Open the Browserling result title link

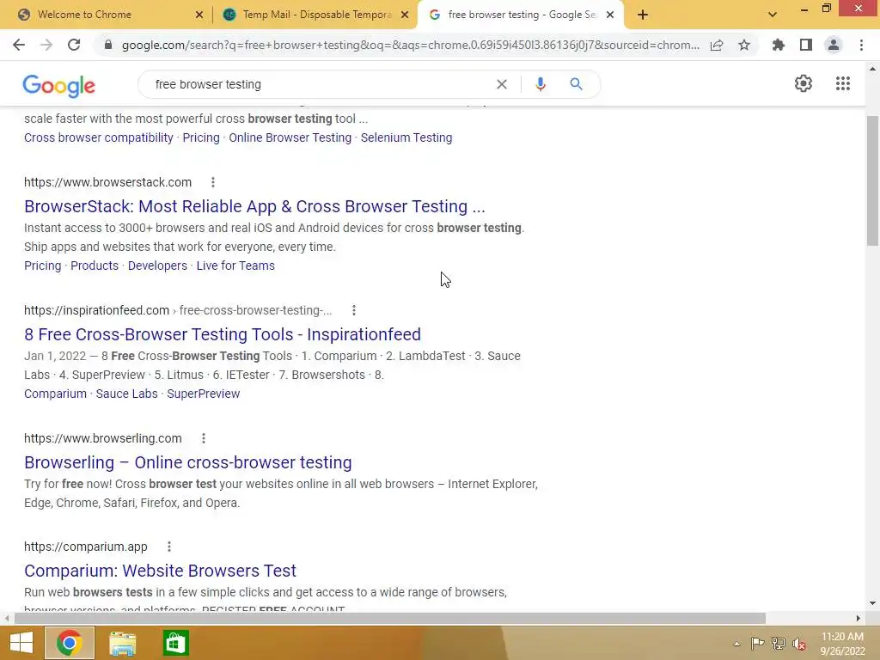click(188, 461)
